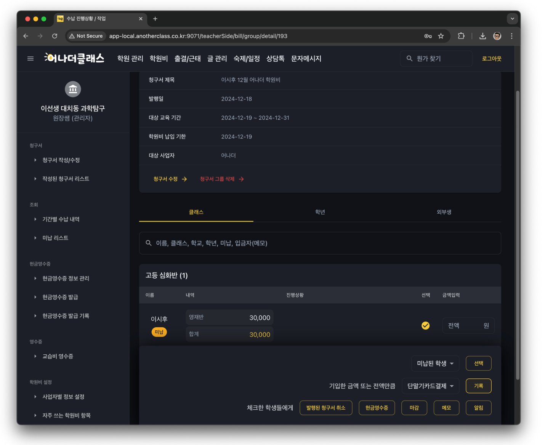Viewport: 545px width, 445px height.
Task: Toggle the selection check for 이시후
Action: [x=426, y=325]
